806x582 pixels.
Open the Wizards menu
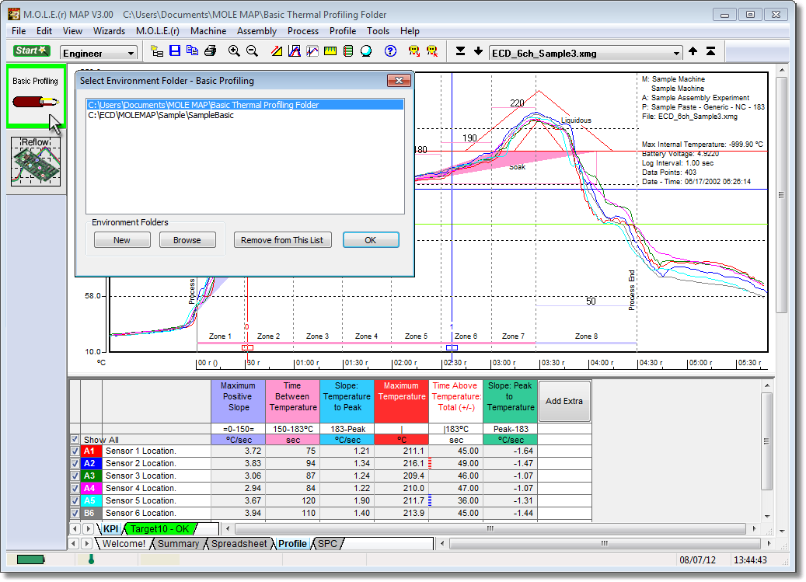tap(109, 31)
